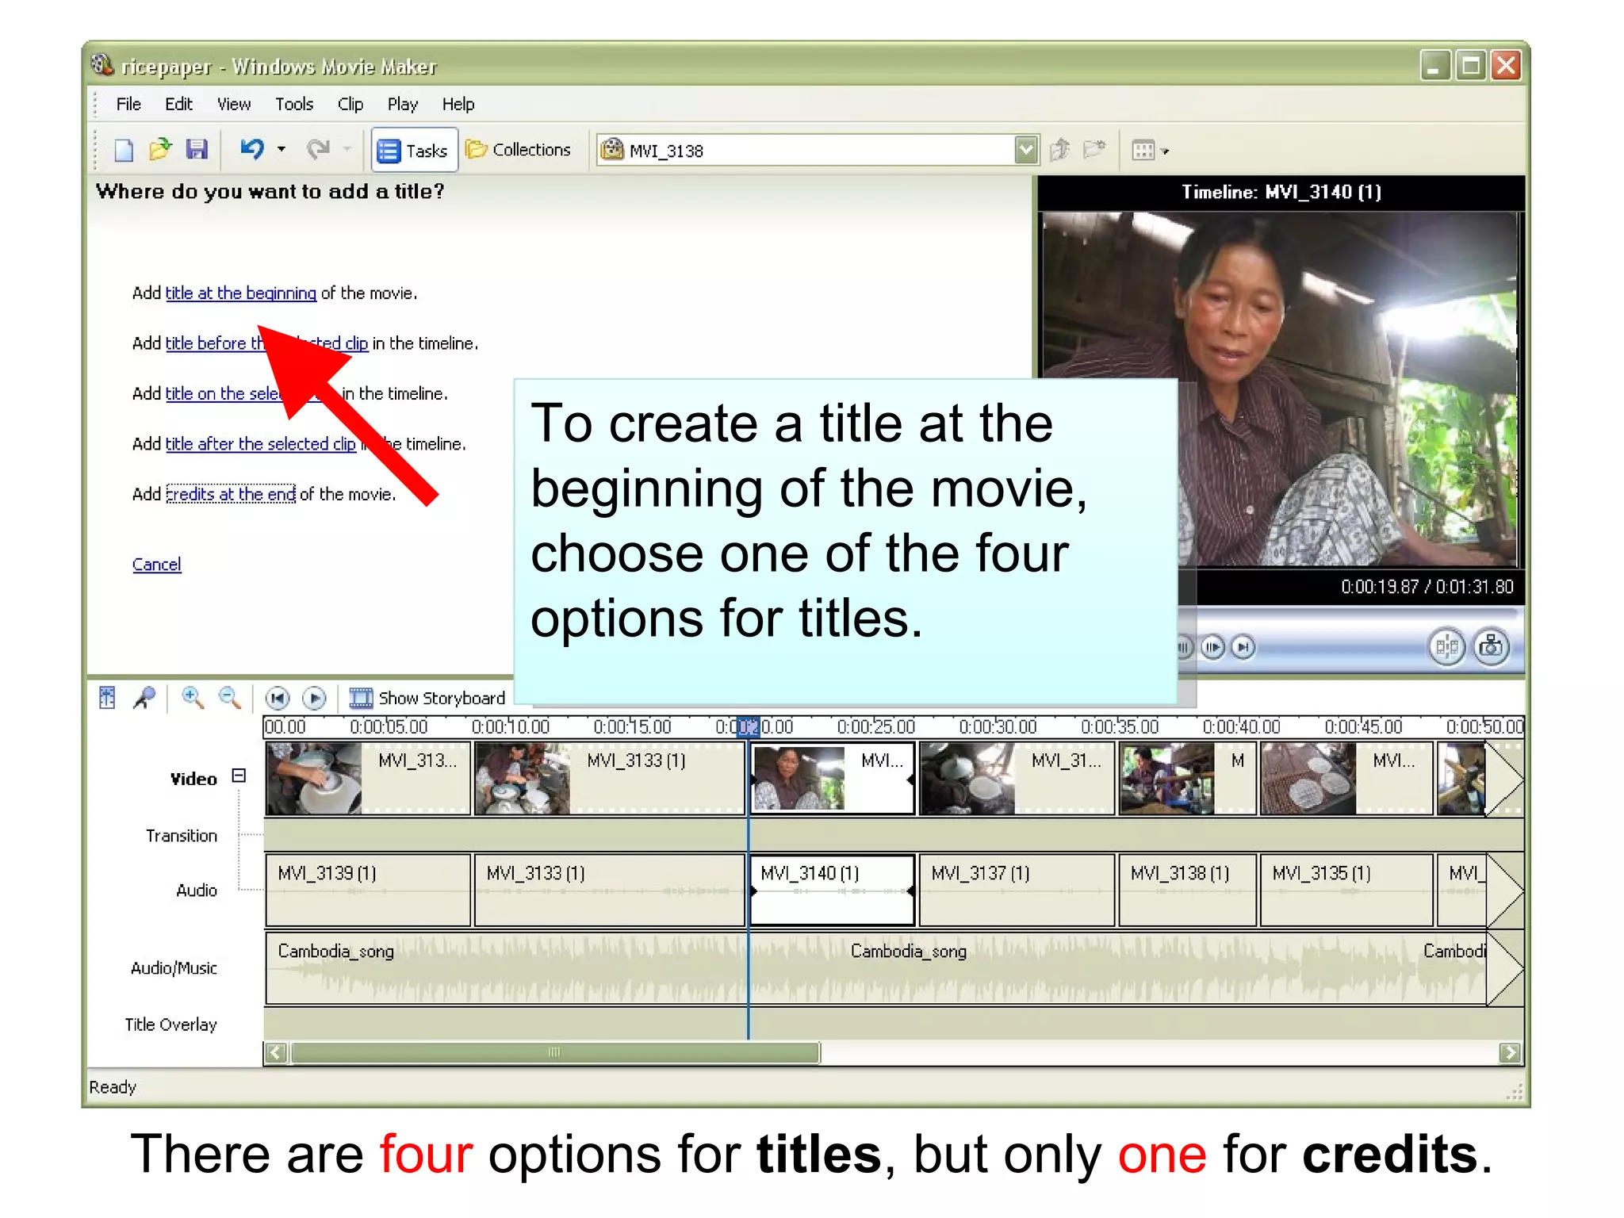
Task: Click the Zoom Timeline In magnifier
Action: (x=193, y=698)
